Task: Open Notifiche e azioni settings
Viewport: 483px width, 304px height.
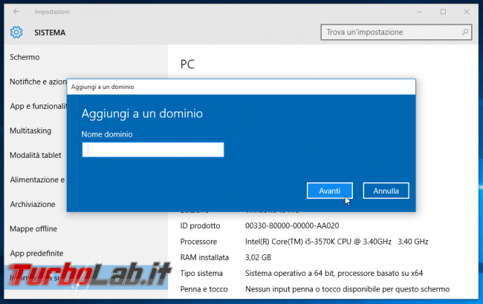Action: (x=38, y=82)
